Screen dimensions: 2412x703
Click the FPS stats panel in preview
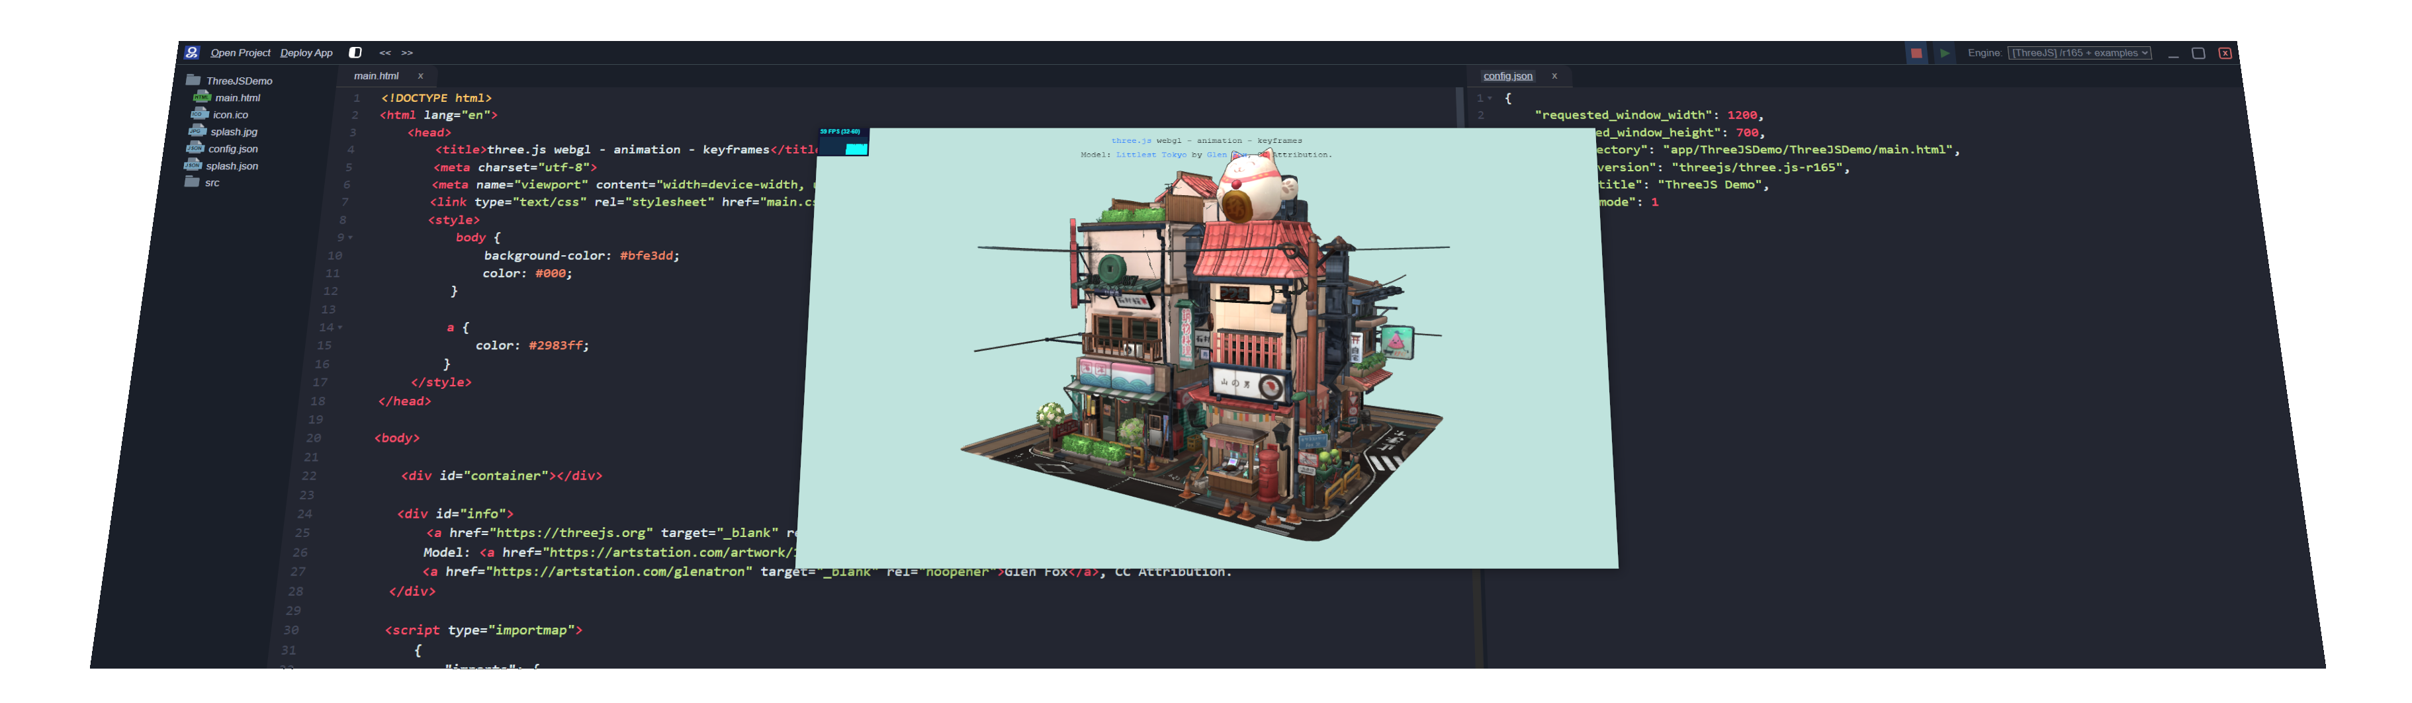844,142
